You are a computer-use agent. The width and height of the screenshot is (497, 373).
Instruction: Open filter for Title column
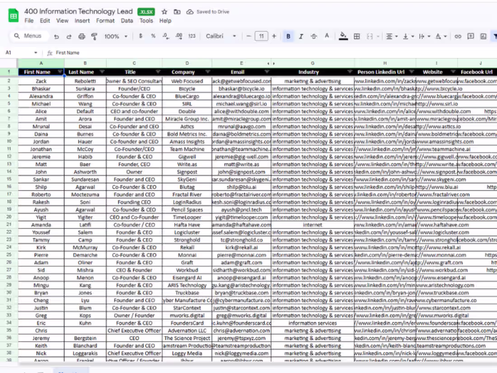click(x=158, y=72)
